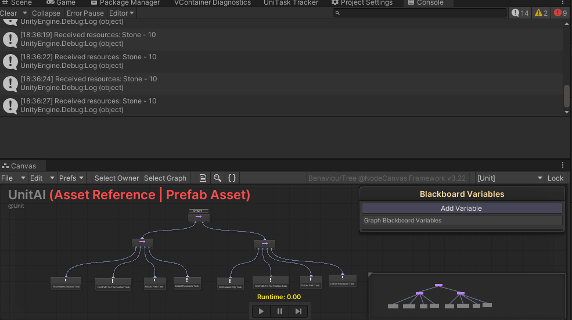Toggle canvas Lock
572x320 pixels.
pyautogui.click(x=555, y=178)
